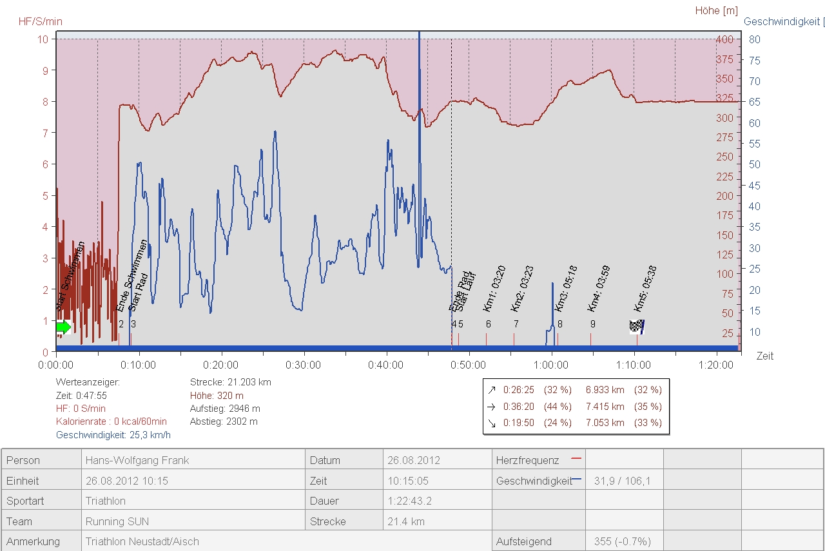Click the HF/S/min axis title
This screenshot has width=825, height=551.
[x=40, y=21]
